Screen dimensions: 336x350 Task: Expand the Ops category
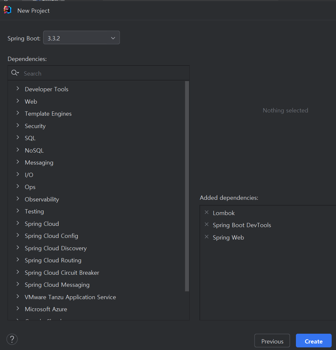[18, 186]
